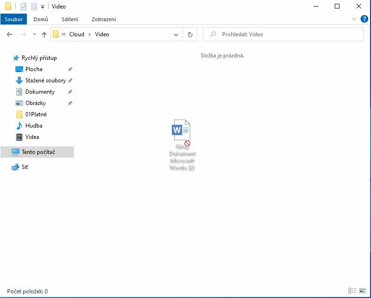
Task: Click the Prohledat: Video search field
Action: point(287,34)
